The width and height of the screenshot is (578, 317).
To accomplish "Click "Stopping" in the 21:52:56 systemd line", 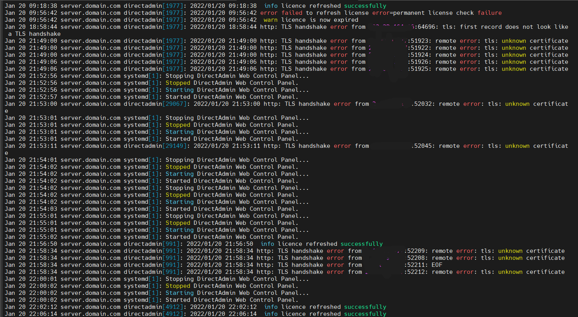I will 179,76.
